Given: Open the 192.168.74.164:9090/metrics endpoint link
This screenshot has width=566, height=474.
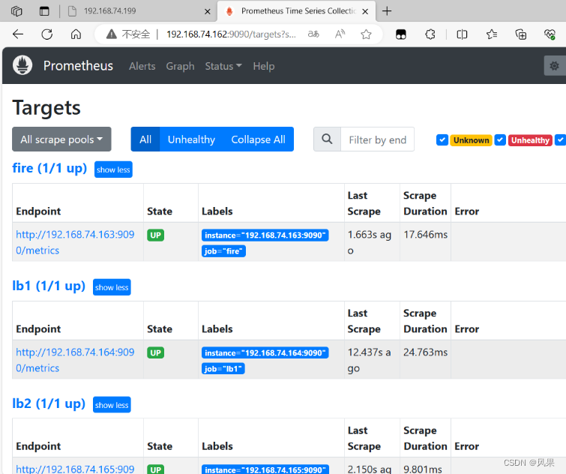Looking at the screenshot, I should point(75,360).
